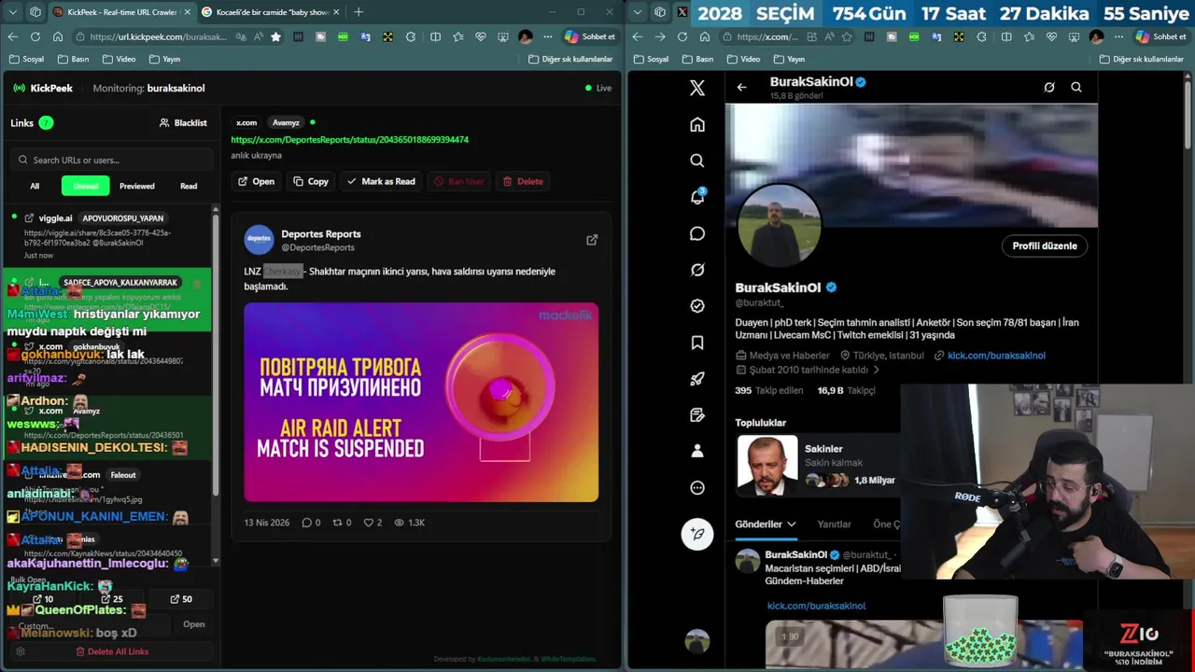The image size is (1195, 672).
Task: Select the Unread links filter
Action: point(86,186)
